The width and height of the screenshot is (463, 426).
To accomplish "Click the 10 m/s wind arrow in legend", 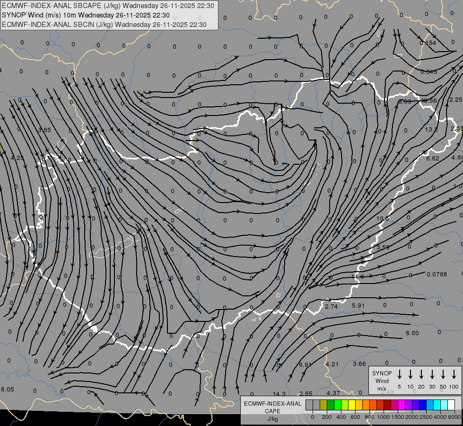I will pos(411,374).
